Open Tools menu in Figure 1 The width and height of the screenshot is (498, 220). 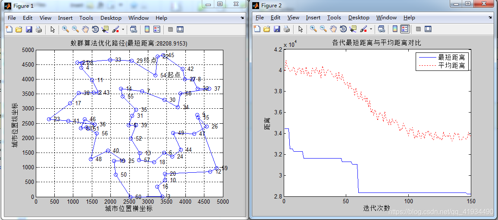86,18
